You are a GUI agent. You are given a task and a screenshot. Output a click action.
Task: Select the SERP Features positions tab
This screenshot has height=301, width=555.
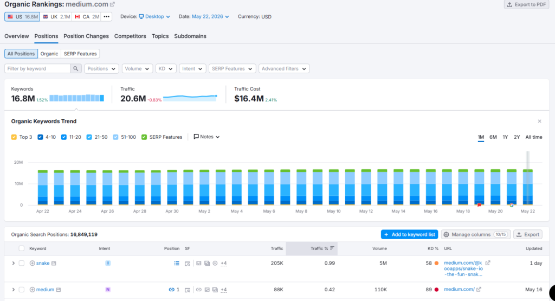point(80,54)
